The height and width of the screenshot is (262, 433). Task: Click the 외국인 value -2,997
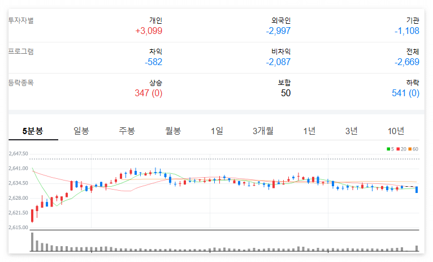(278, 31)
